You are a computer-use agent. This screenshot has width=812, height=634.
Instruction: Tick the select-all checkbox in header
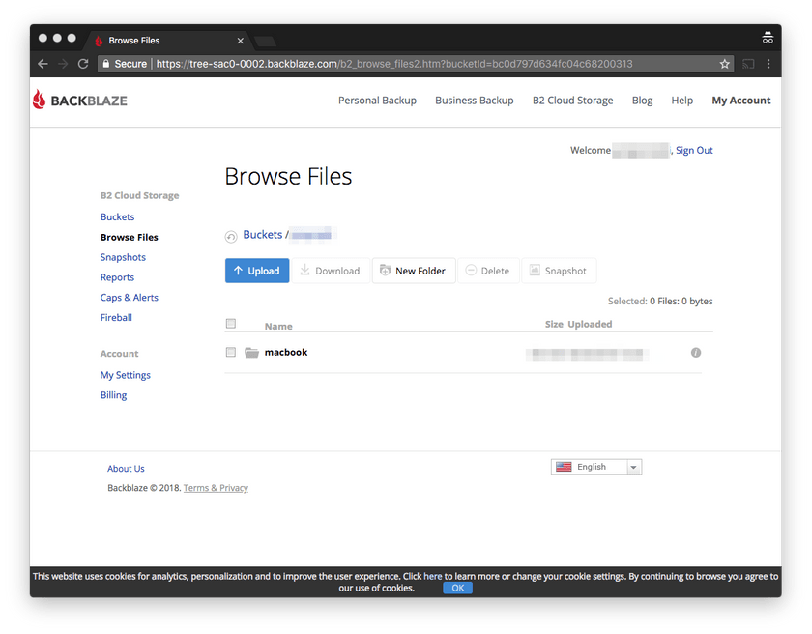231,324
